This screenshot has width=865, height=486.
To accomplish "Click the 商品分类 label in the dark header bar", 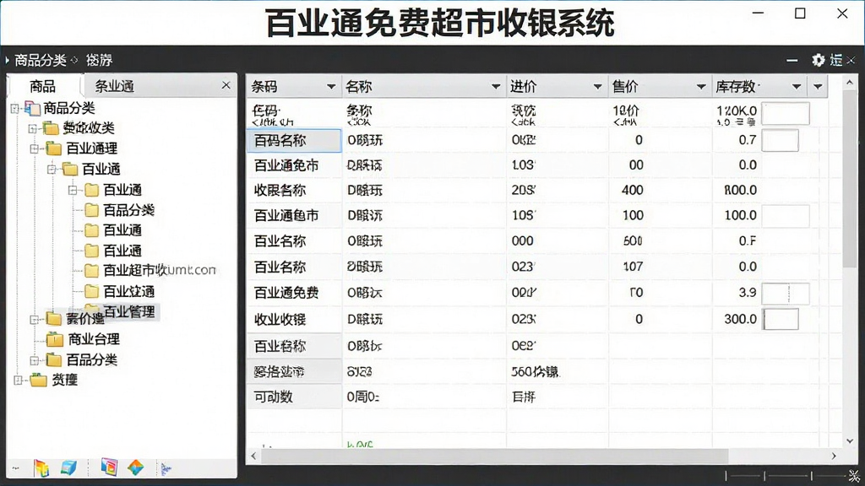I will tap(41, 60).
